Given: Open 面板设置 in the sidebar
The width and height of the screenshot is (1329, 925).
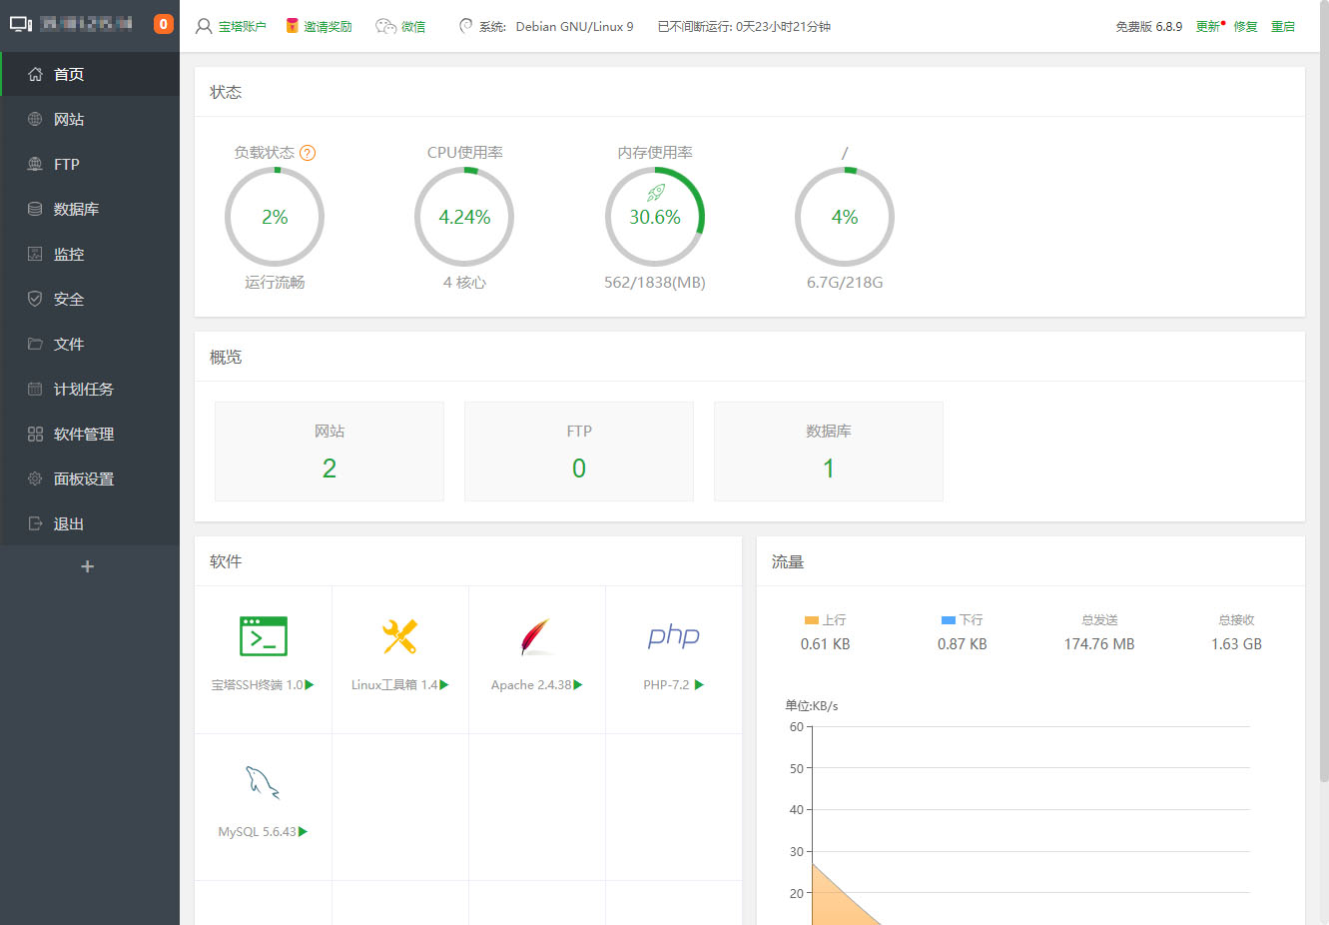Looking at the screenshot, I should click(84, 478).
